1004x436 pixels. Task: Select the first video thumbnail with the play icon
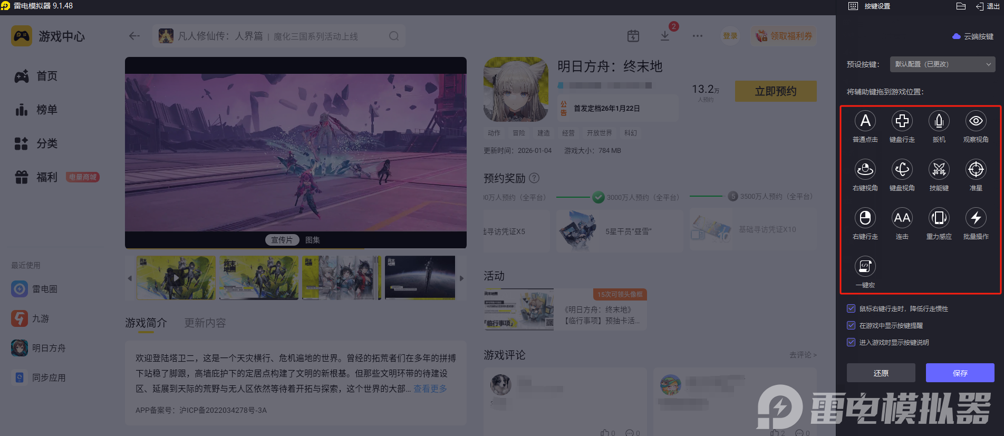(176, 277)
